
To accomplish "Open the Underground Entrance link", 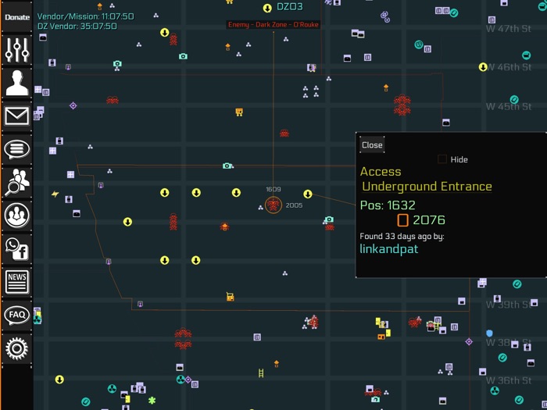I will tap(427, 187).
